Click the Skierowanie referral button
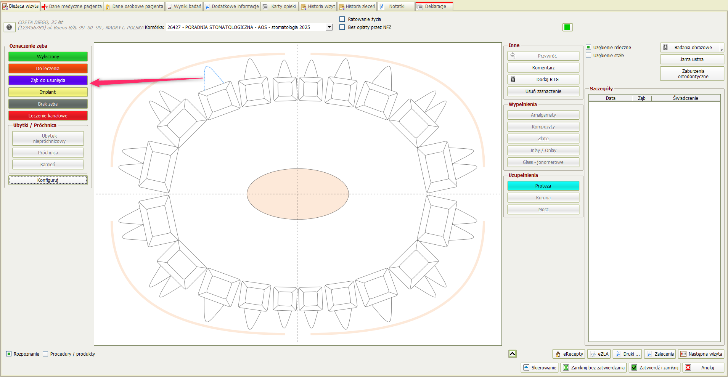 point(540,367)
